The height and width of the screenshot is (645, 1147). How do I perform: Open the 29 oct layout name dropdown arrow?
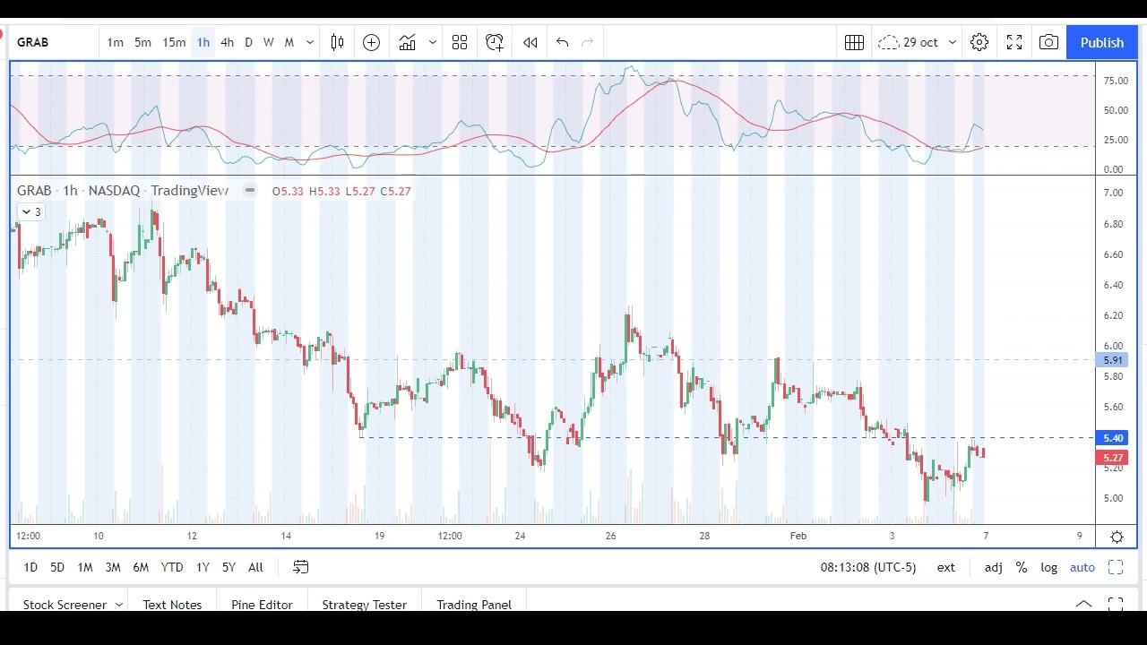coord(953,42)
